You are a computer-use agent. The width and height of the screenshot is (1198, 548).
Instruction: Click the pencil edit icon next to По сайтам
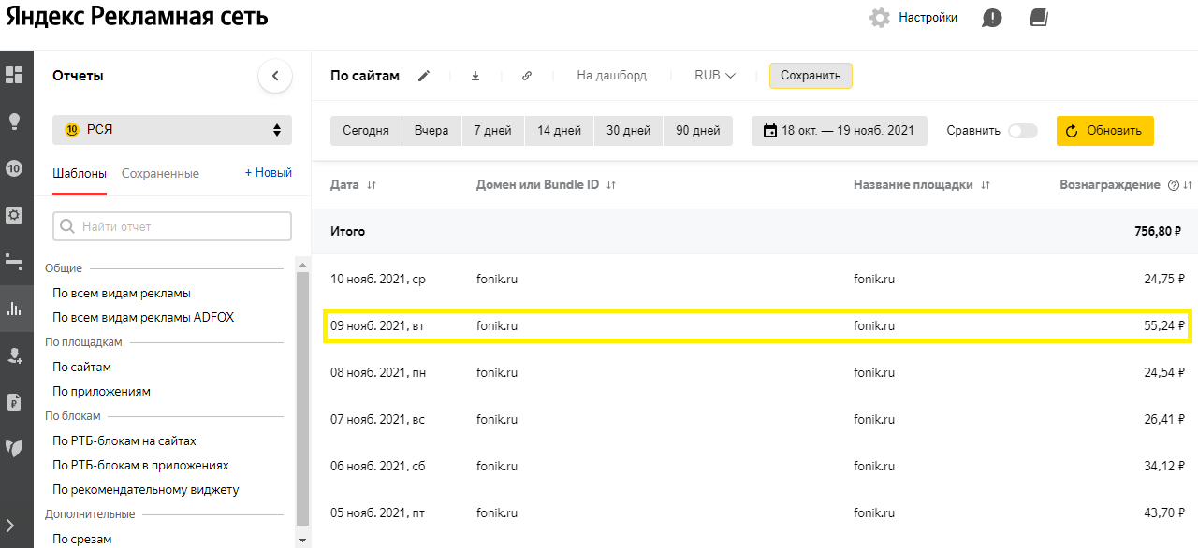click(424, 76)
